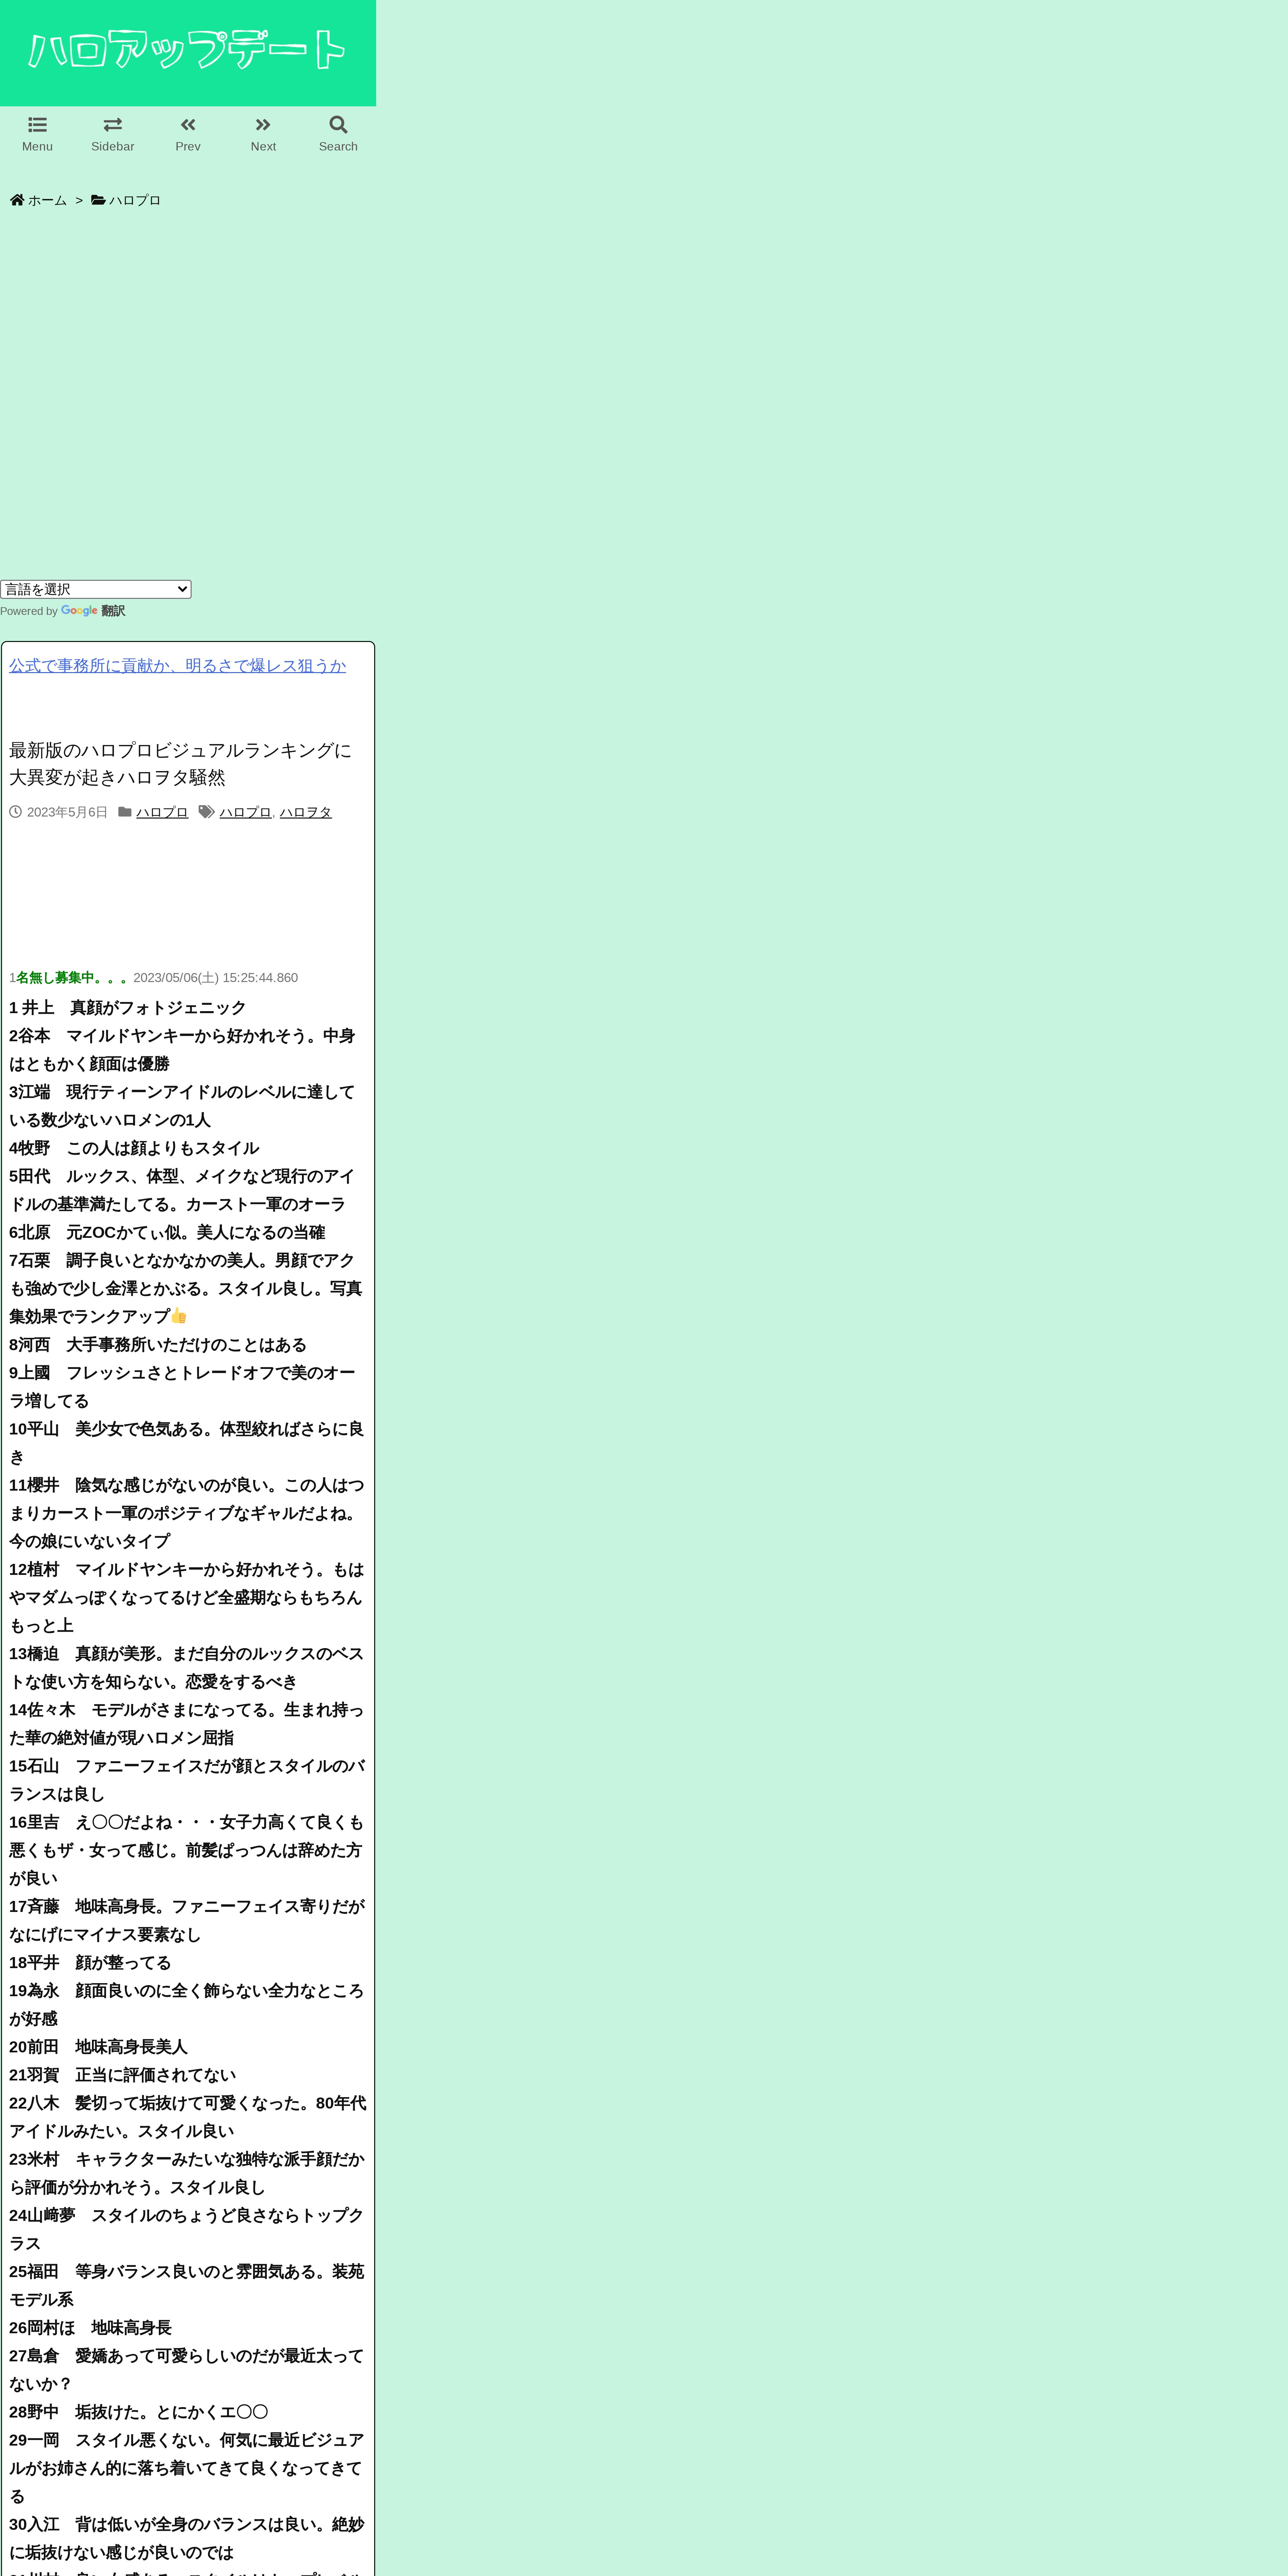Open the Menu list icon

[37, 125]
